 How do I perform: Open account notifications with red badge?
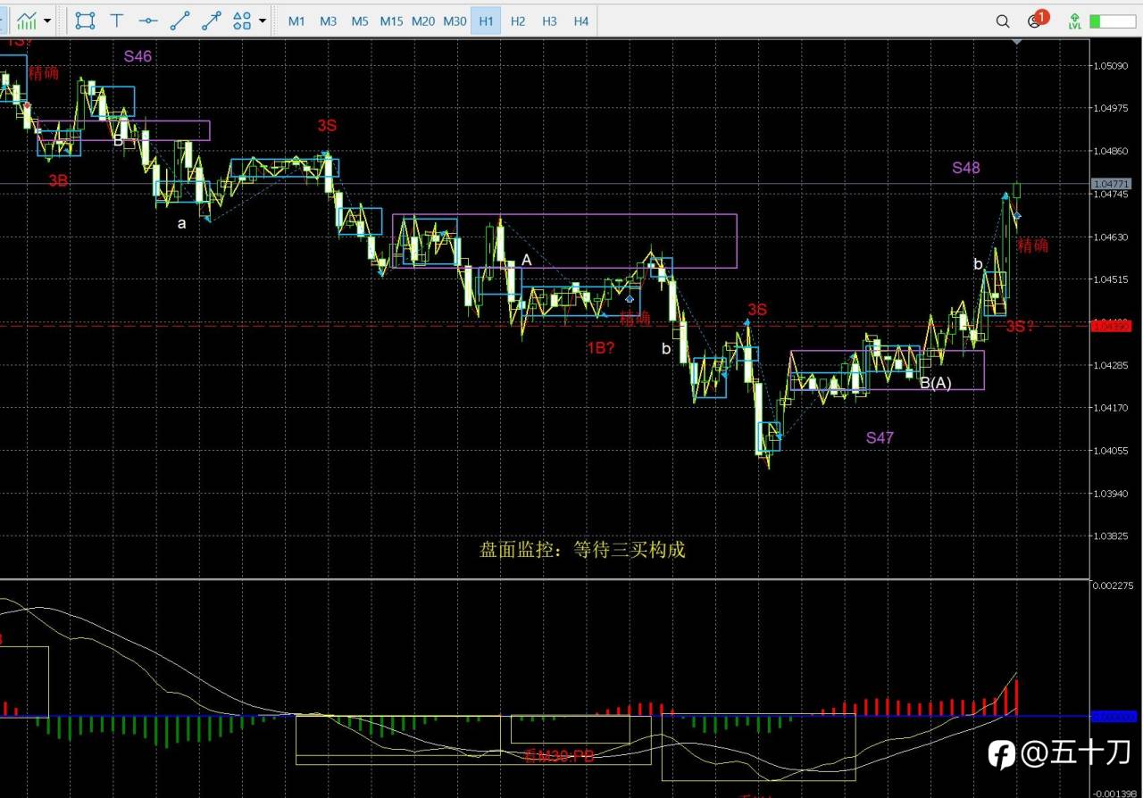pos(1037,20)
